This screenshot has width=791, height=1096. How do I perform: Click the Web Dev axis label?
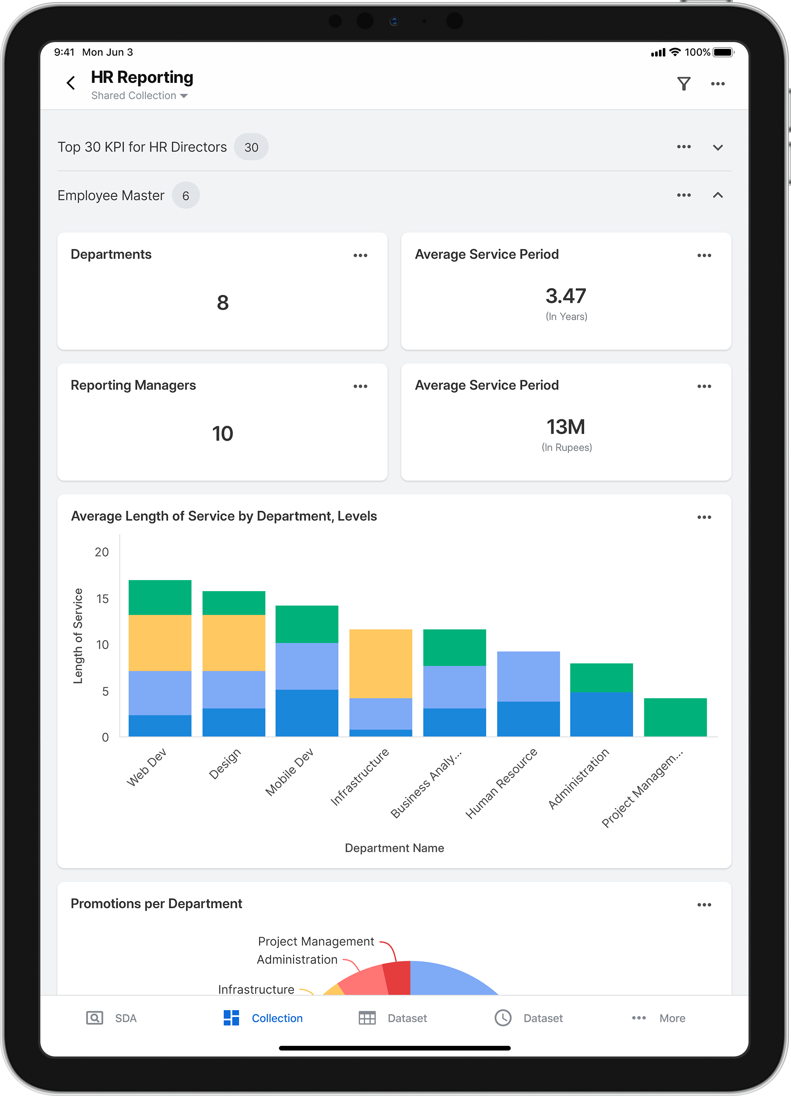pos(146,767)
